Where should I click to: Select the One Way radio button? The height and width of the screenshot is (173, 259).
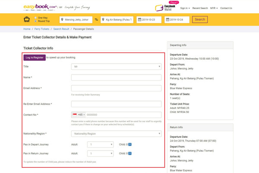pos(35,18)
